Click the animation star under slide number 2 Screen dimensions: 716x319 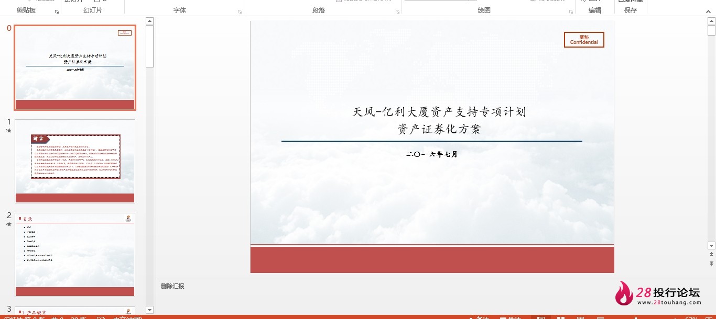8,224
